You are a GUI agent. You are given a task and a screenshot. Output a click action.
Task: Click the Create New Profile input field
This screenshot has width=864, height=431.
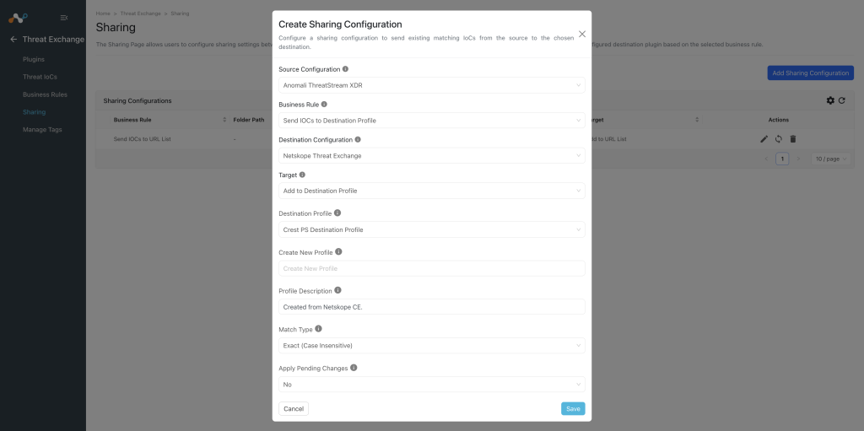coord(431,268)
